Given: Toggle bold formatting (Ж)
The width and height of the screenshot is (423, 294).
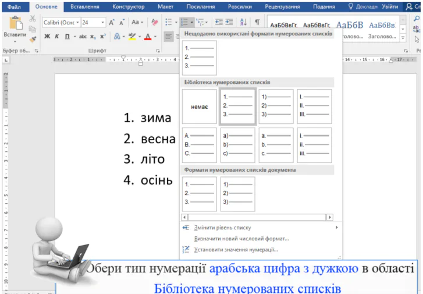Looking at the screenshot, I should coord(47,36).
